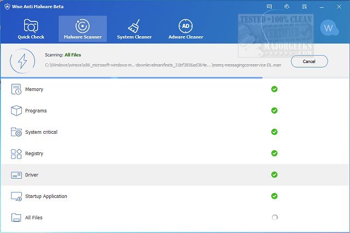350x233 pixels.
Task: Click the All Files folder icon
Action: pyautogui.click(x=16, y=217)
